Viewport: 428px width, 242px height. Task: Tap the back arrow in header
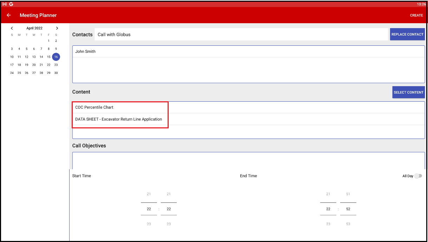9,15
